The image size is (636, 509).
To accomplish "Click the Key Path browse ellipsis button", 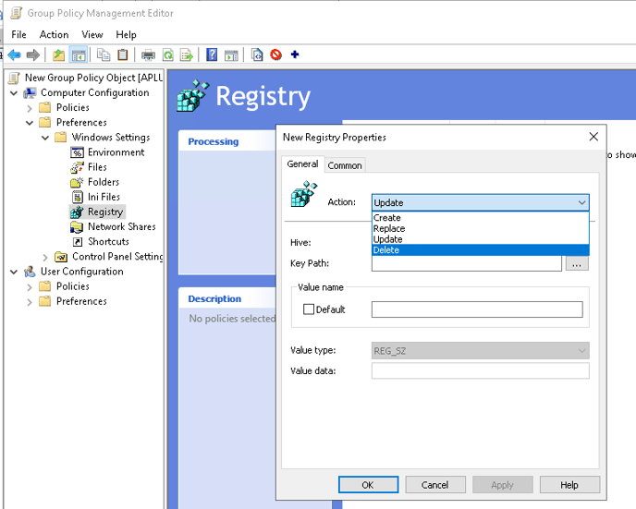I will 577,264.
